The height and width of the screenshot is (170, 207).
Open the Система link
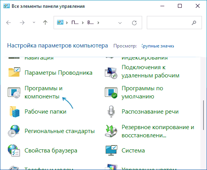pos(133,151)
